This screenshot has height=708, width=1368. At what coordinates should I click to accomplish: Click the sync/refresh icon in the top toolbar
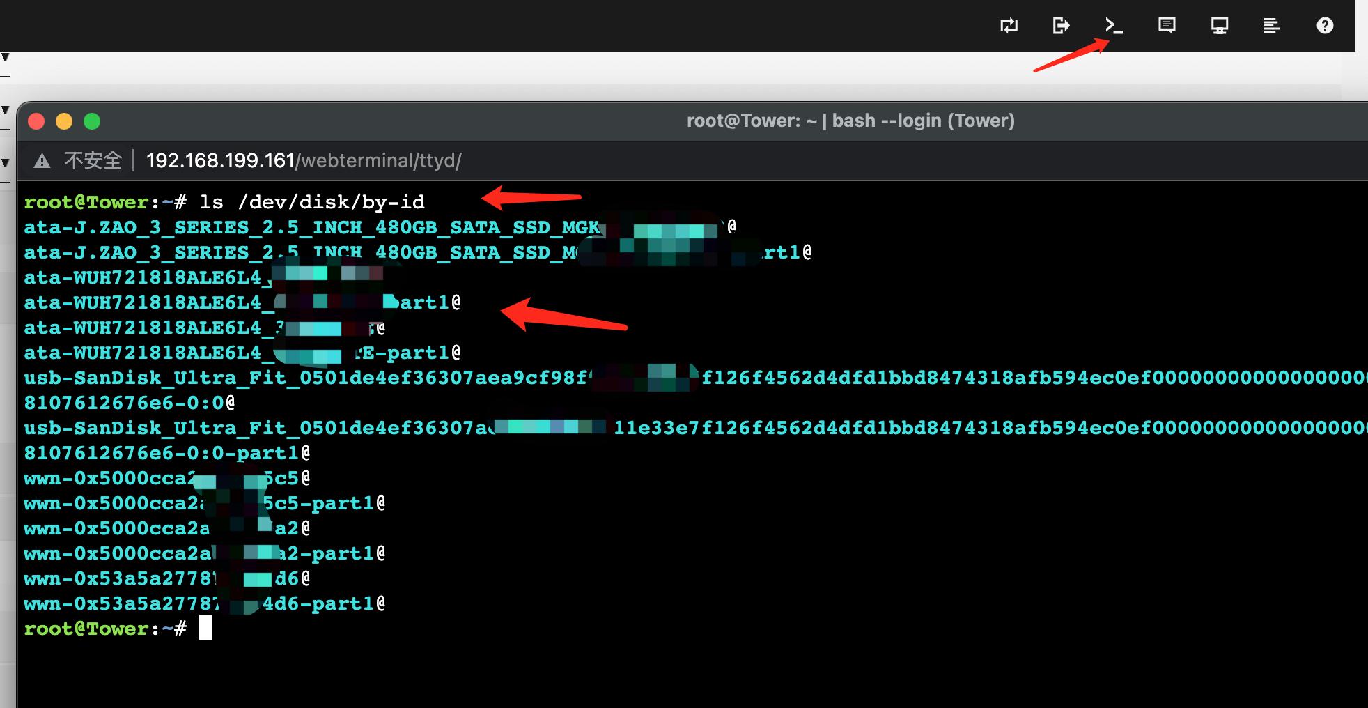click(x=1009, y=26)
